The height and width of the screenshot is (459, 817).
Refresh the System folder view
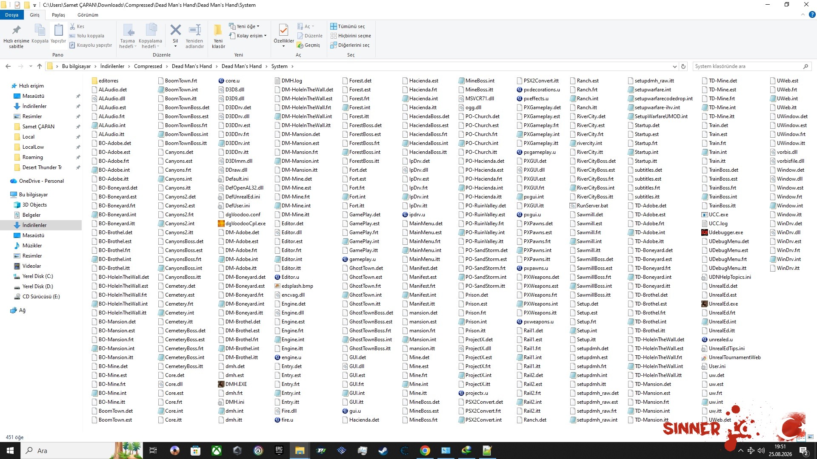pyautogui.click(x=683, y=66)
